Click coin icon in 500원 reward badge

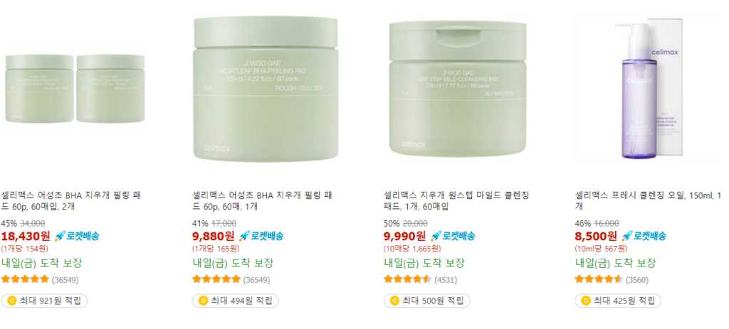394,301
